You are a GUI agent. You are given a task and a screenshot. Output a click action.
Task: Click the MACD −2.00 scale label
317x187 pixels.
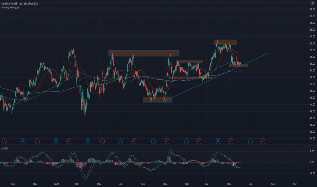312,173
